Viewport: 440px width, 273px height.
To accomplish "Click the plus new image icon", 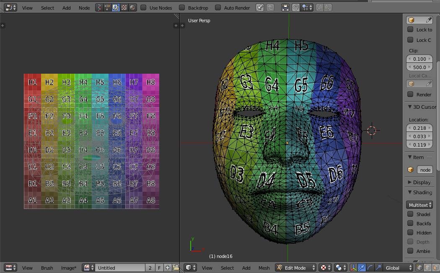I will pos(168,268).
